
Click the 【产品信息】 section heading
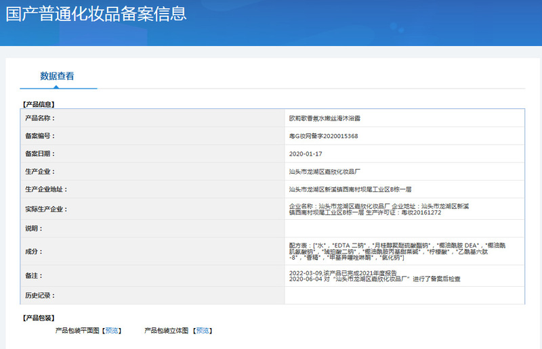tap(39, 104)
